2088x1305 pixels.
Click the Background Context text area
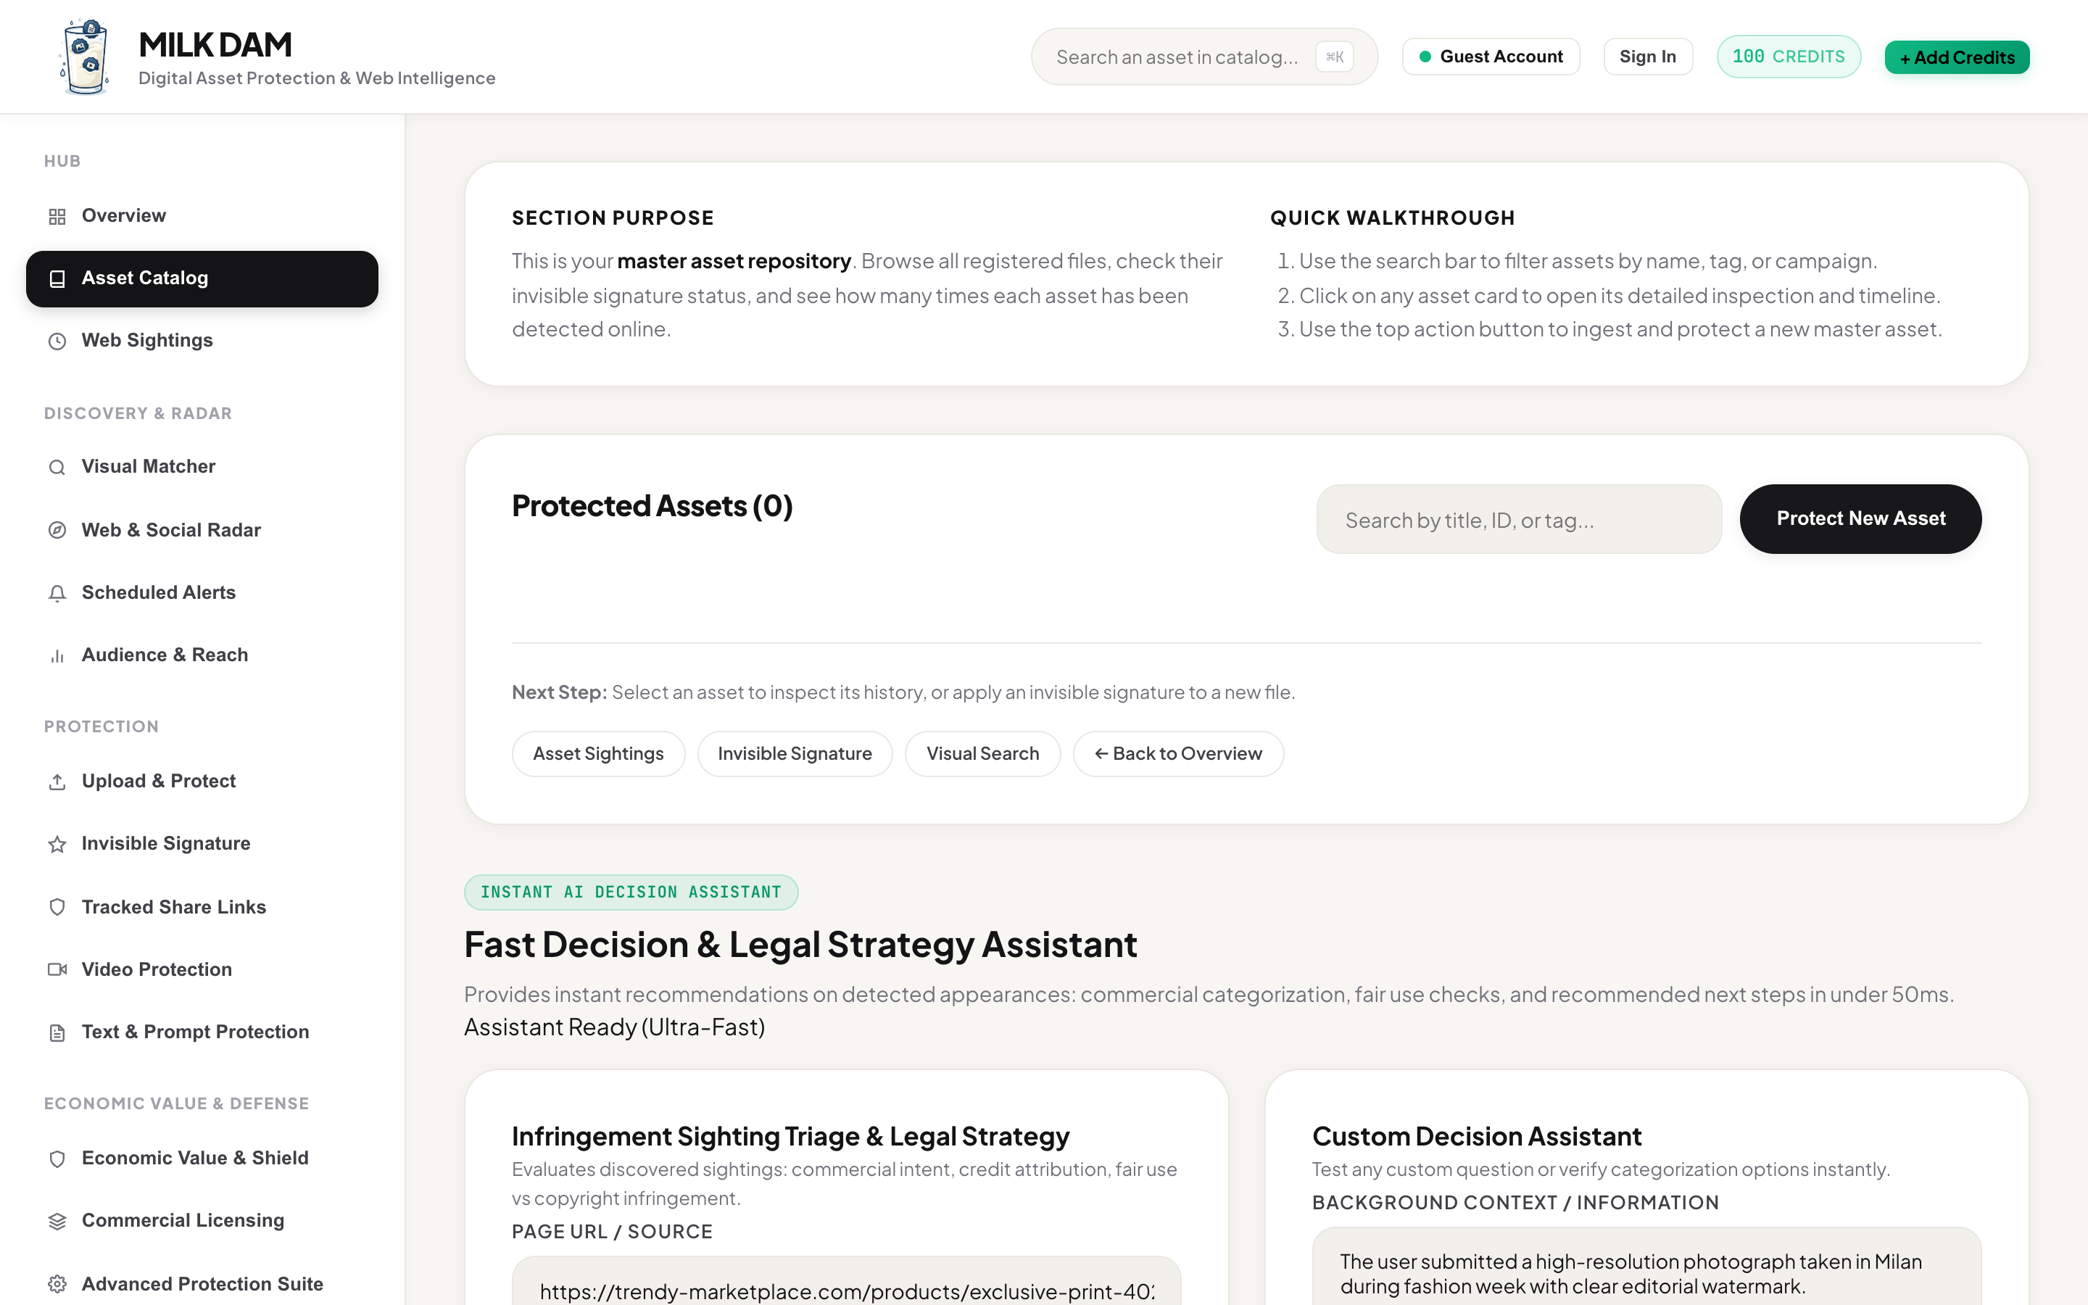pos(1646,1267)
